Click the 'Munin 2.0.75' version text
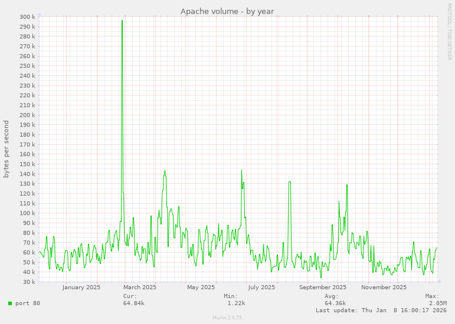The width and height of the screenshot is (455, 324). [x=227, y=318]
